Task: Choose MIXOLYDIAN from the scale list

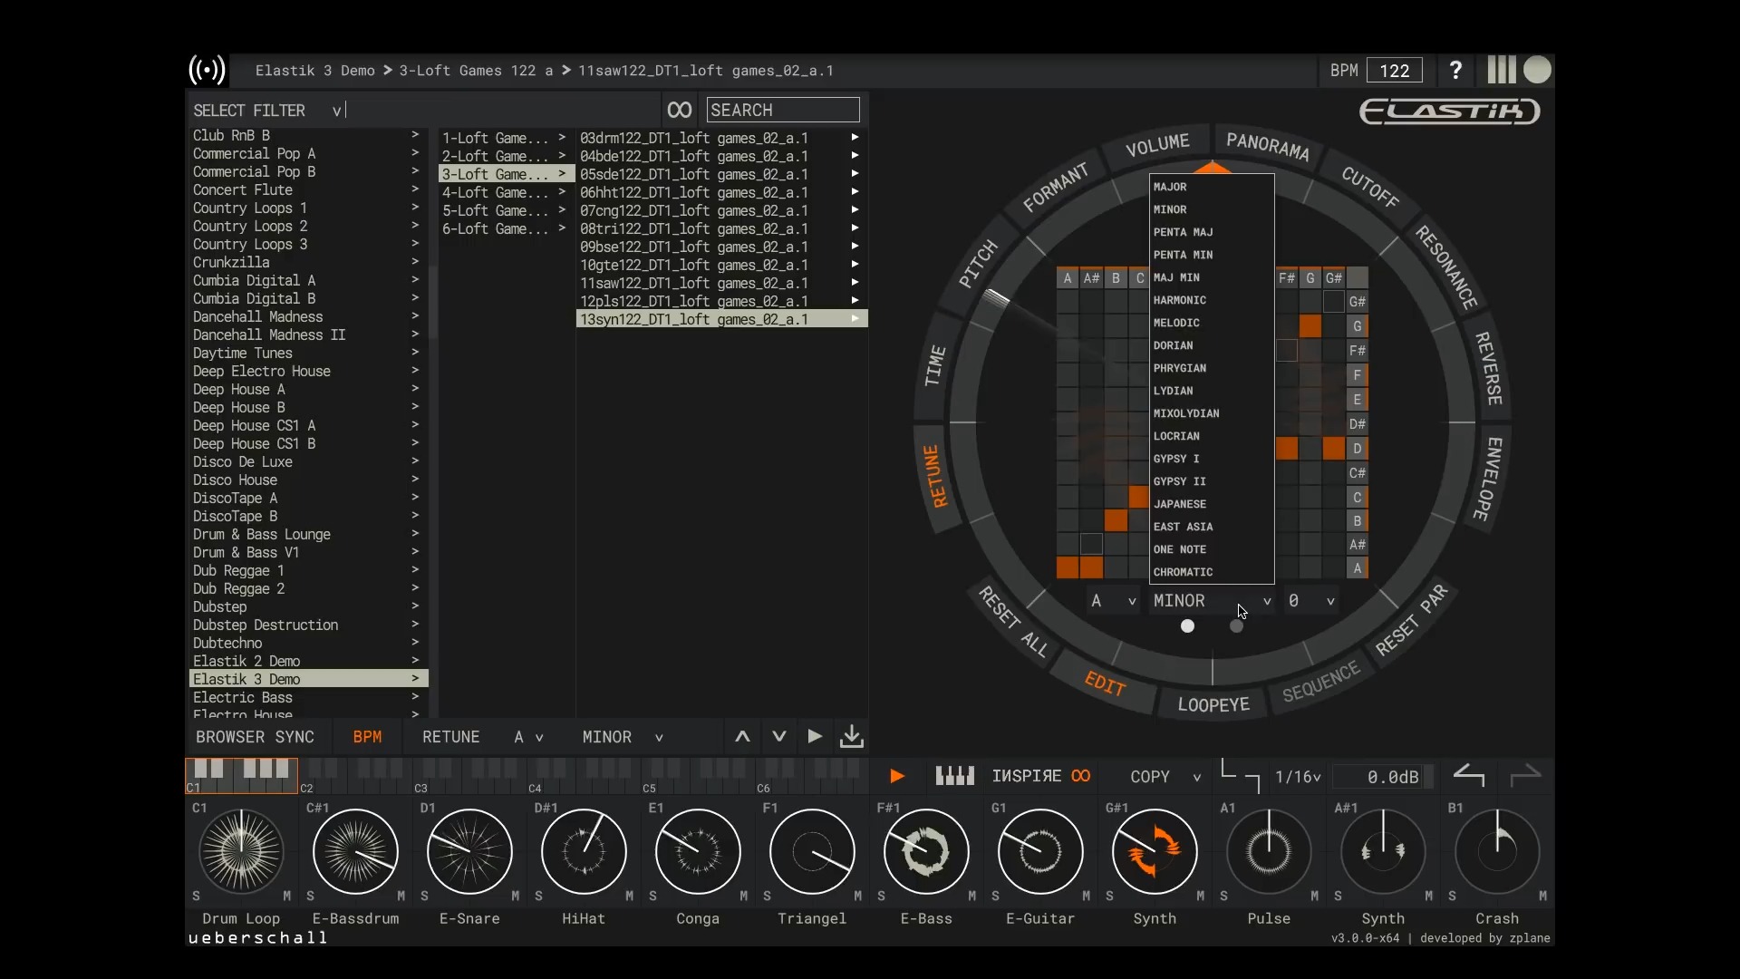Action: point(1212,413)
